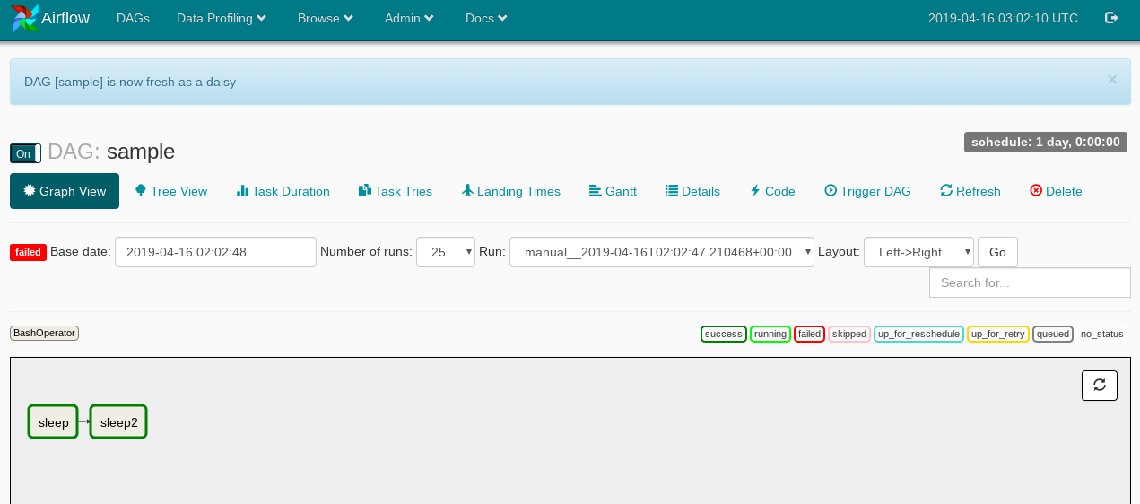Open the Number of runs dropdown
The image size is (1140, 504).
tap(446, 252)
